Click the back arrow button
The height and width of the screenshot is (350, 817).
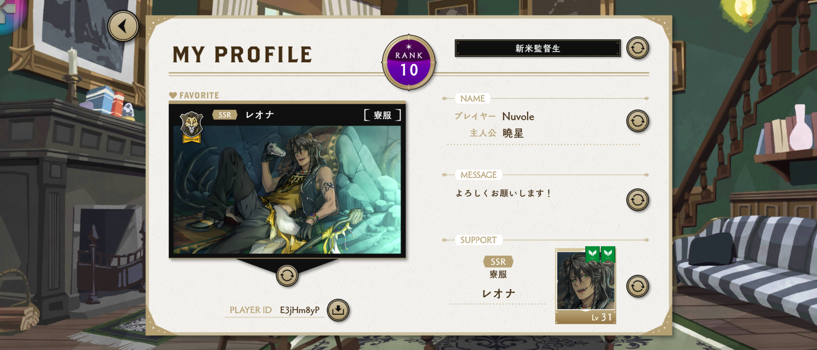click(123, 26)
